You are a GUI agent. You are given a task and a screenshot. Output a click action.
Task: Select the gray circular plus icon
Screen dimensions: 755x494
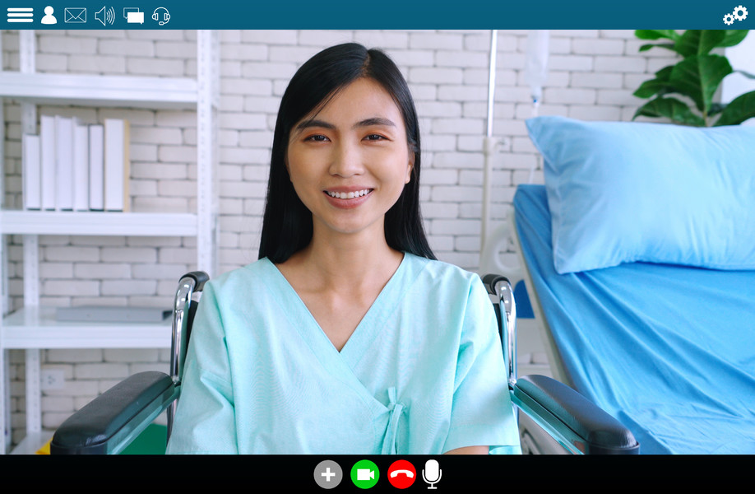328,474
